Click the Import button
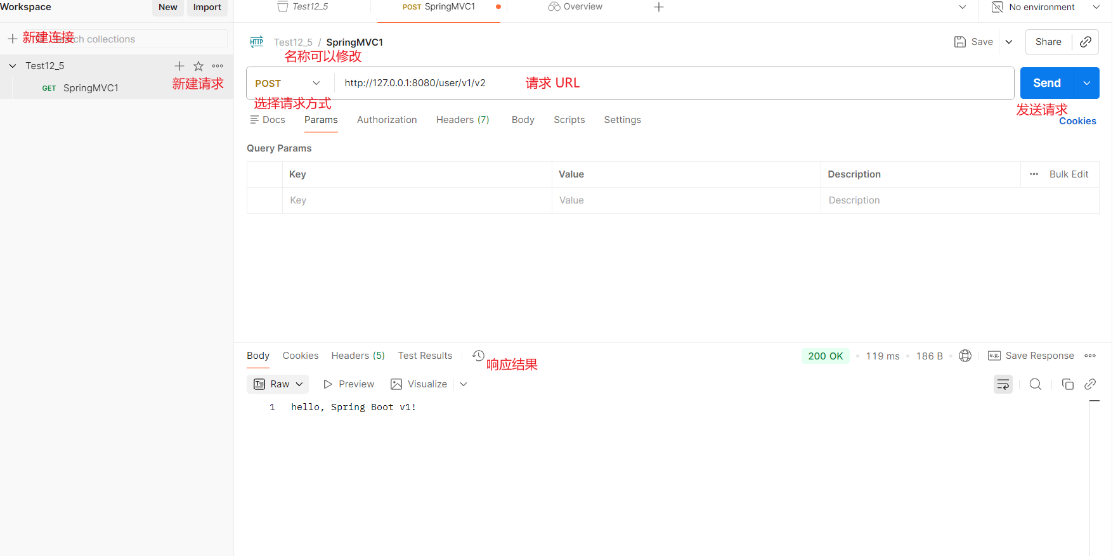The width and height of the screenshot is (1118, 556). (207, 7)
